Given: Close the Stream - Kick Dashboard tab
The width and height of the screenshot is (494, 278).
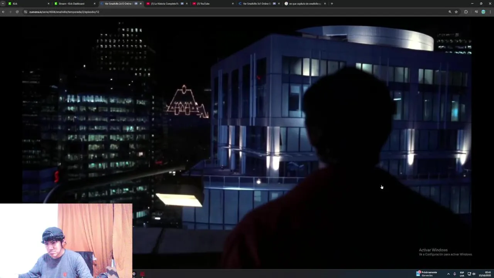Looking at the screenshot, I should point(95,3).
